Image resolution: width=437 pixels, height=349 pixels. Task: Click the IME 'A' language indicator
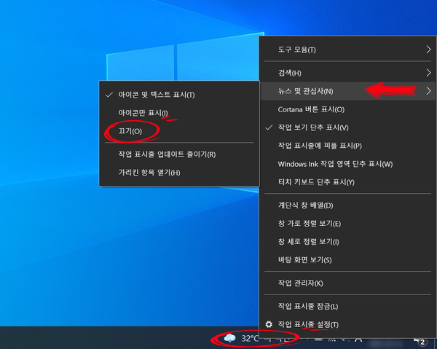(358, 339)
